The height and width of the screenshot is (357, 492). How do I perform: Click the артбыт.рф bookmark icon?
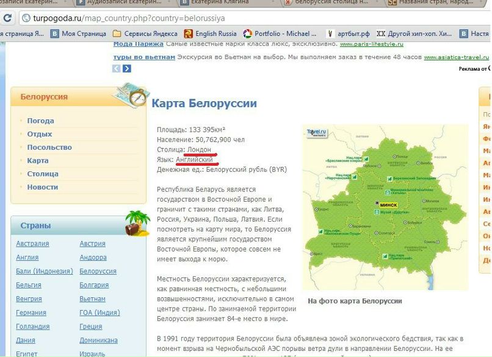click(331, 32)
